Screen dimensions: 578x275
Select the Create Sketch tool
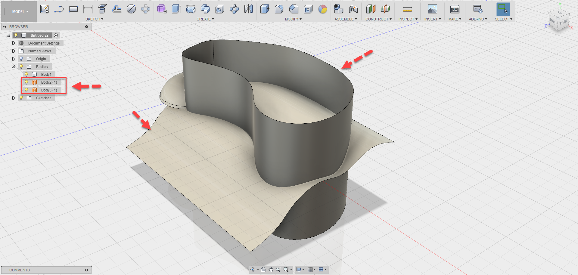(45, 9)
